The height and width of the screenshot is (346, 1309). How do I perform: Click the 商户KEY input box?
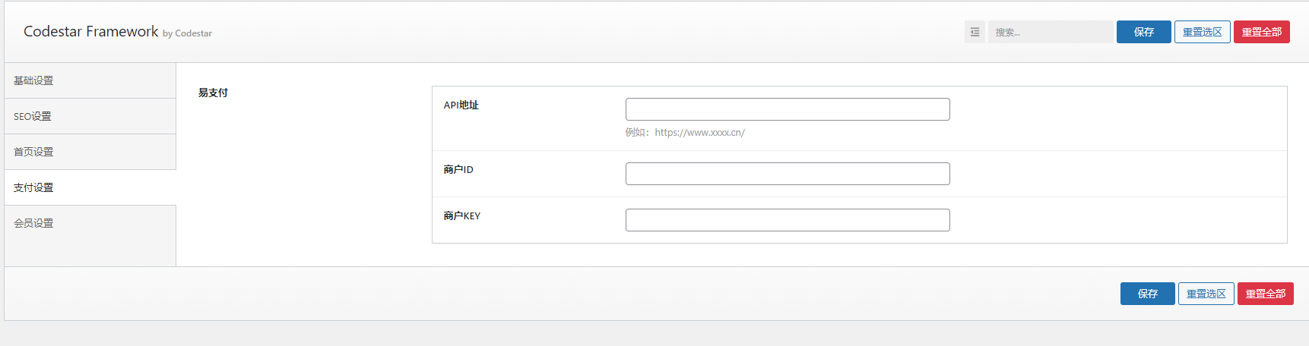point(788,220)
